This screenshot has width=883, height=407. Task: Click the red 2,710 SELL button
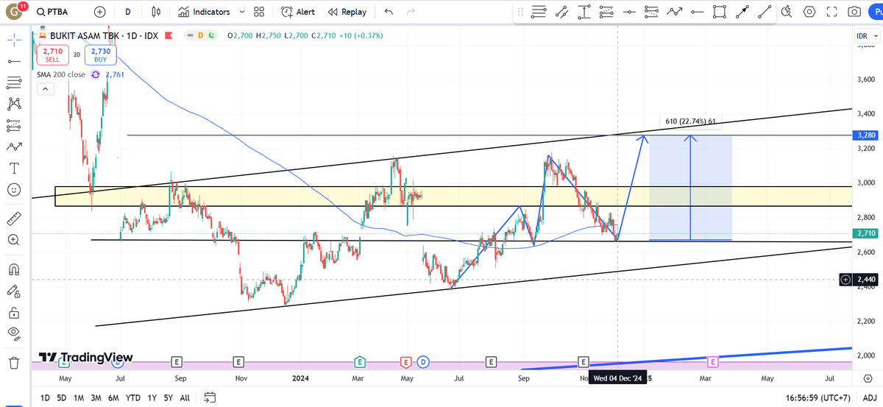coord(52,55)
